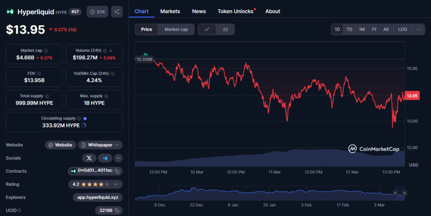Screen dimensions: 431x216
Task: Open the Telegram social link
Action: (x=105, y=158)
